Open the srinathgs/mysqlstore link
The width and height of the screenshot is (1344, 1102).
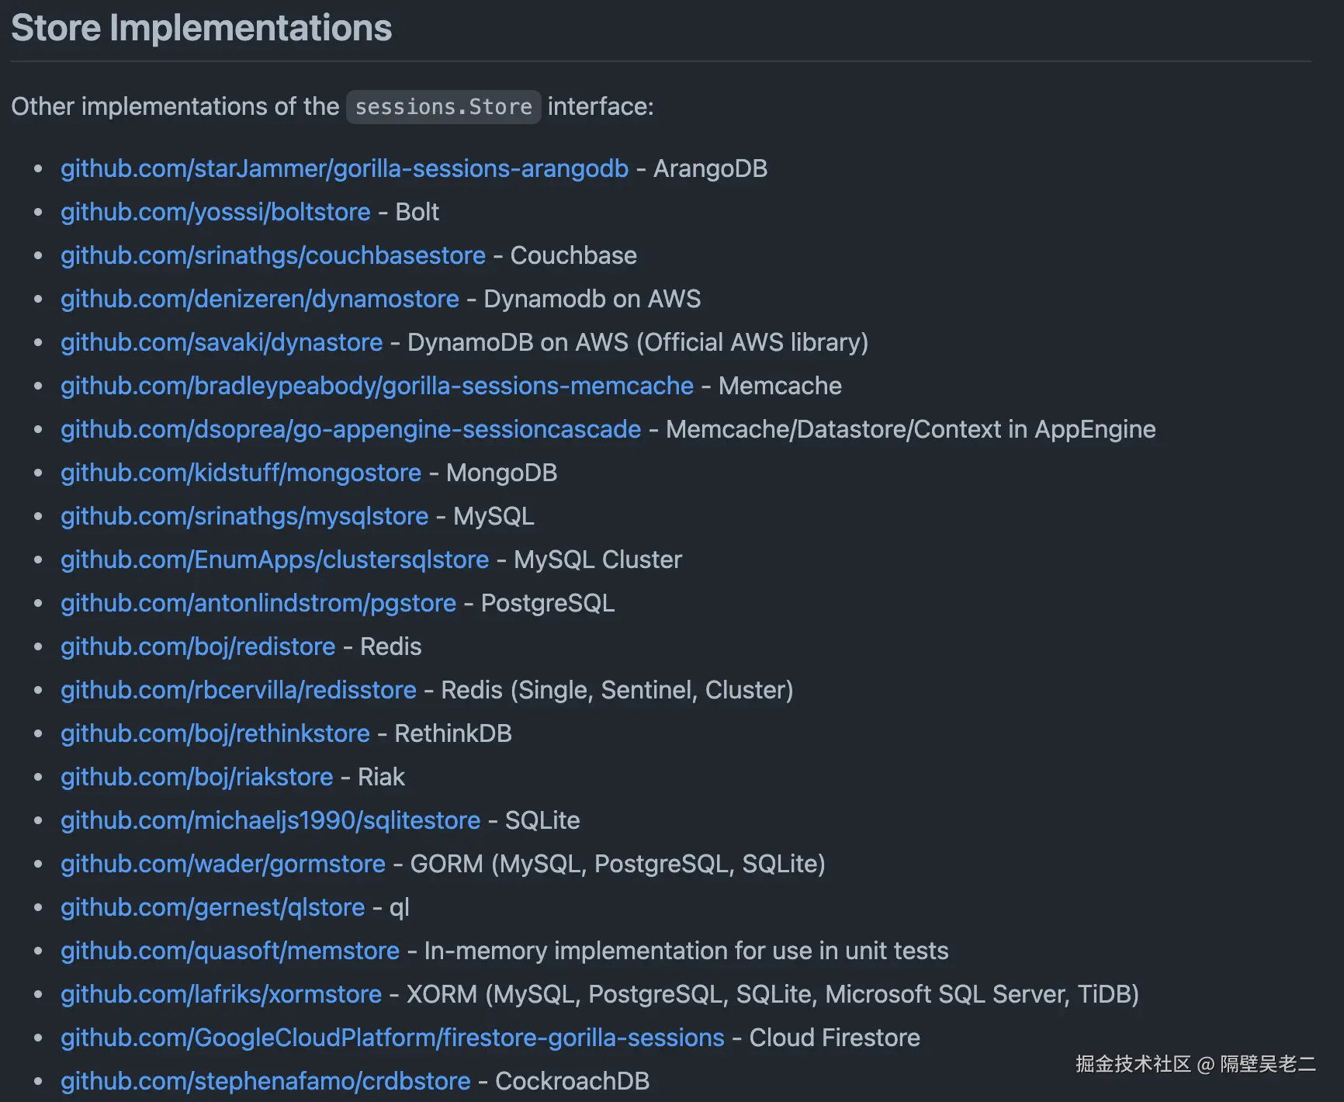pos(244,516)
